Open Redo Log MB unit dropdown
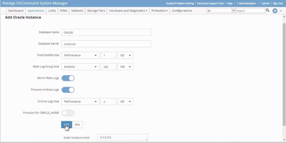 click(125, 67)
